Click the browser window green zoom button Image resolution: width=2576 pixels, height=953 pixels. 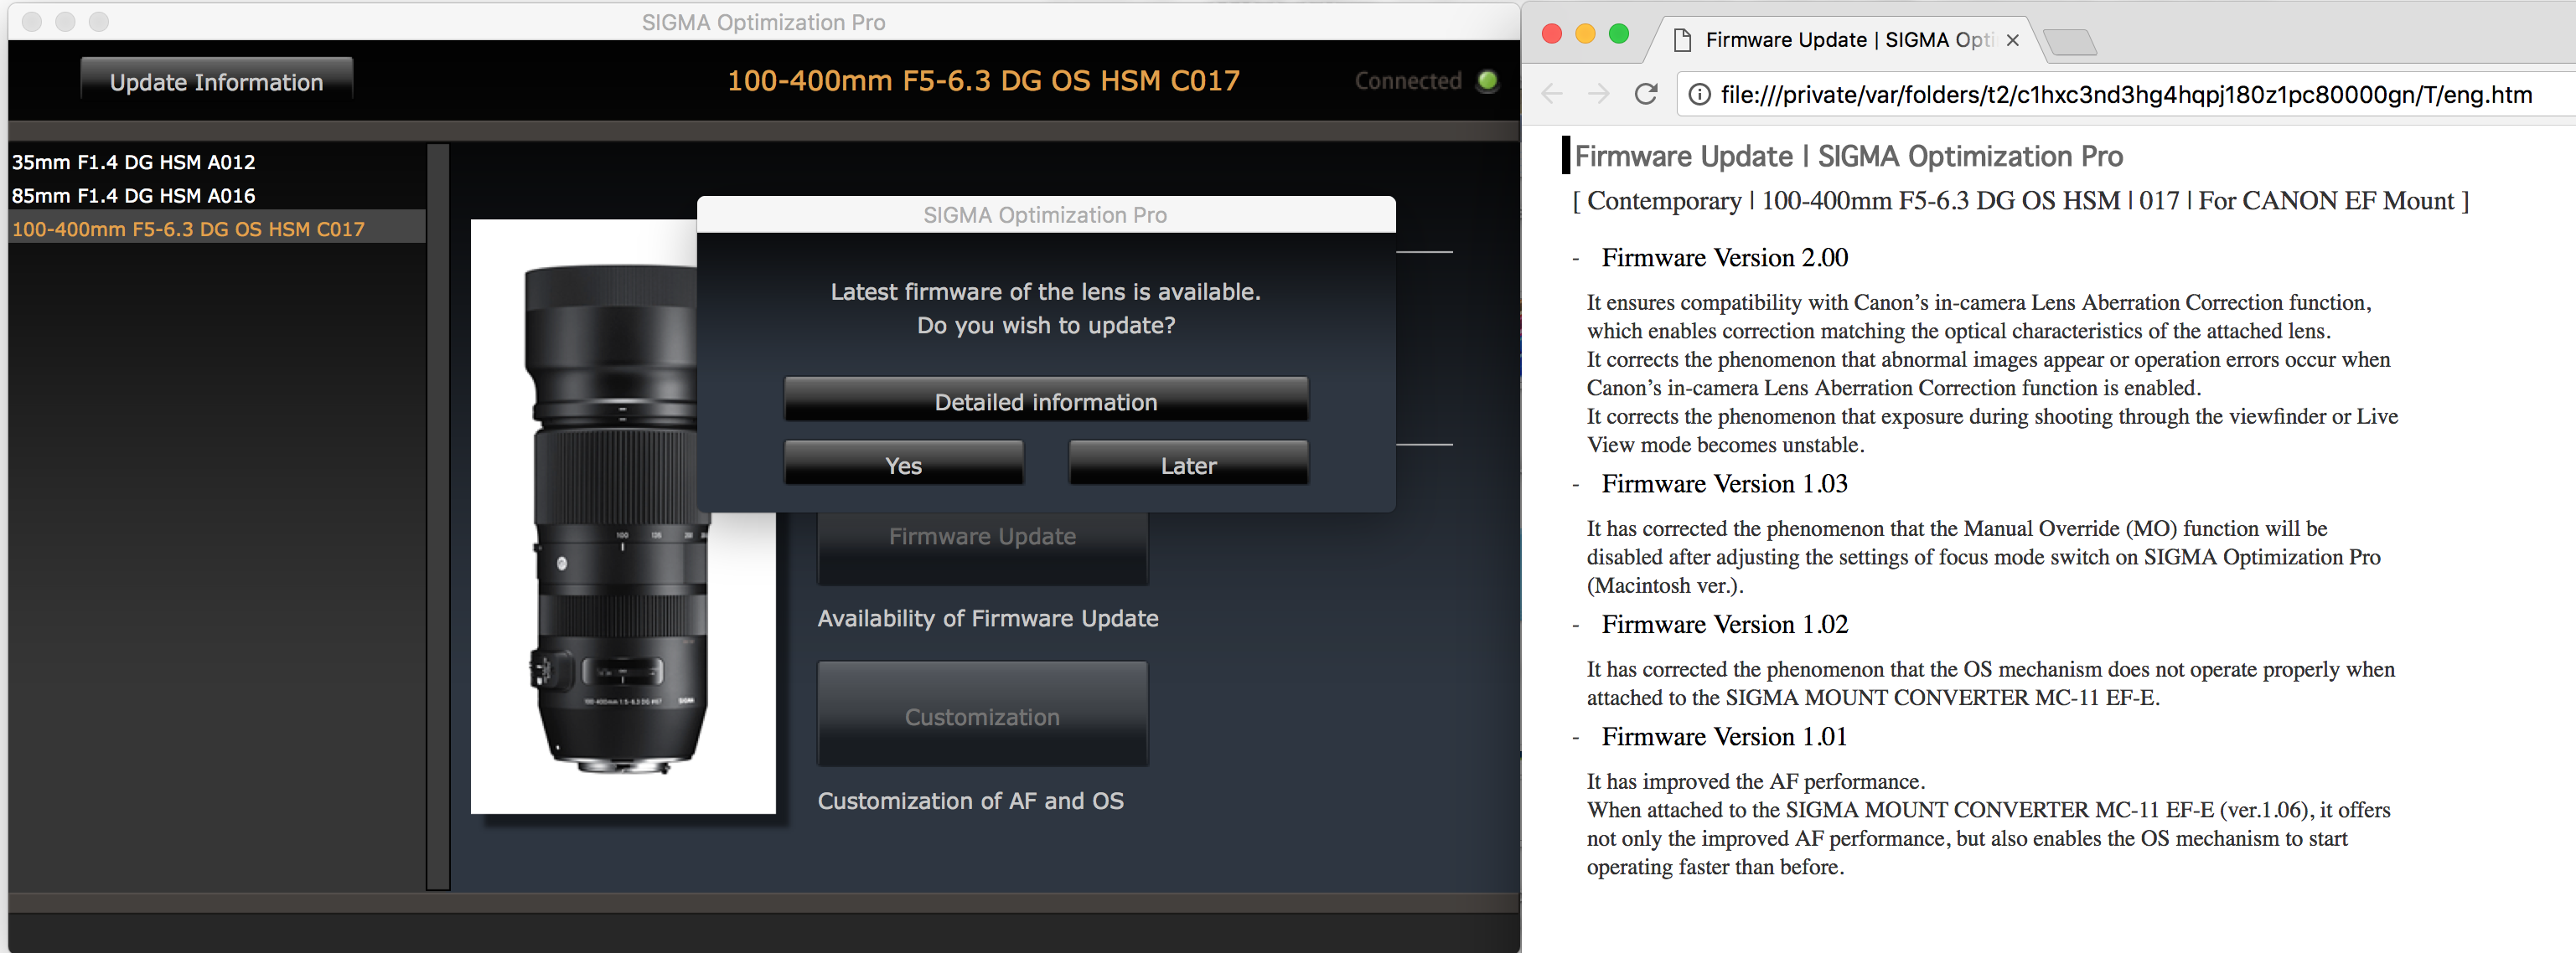pyautogui.click(x=1618, y=34)
